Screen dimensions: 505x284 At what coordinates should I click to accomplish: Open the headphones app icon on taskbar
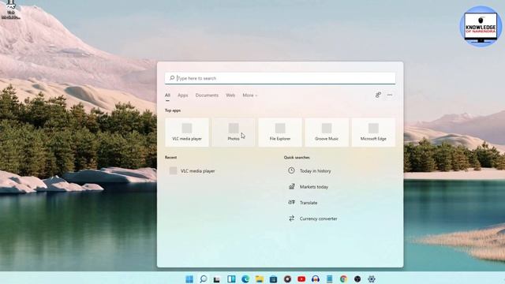(316, 278)
